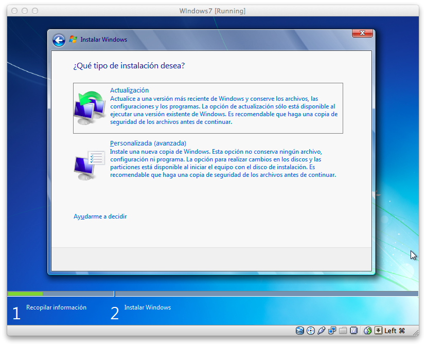Click the display status icon

point(332,331)
